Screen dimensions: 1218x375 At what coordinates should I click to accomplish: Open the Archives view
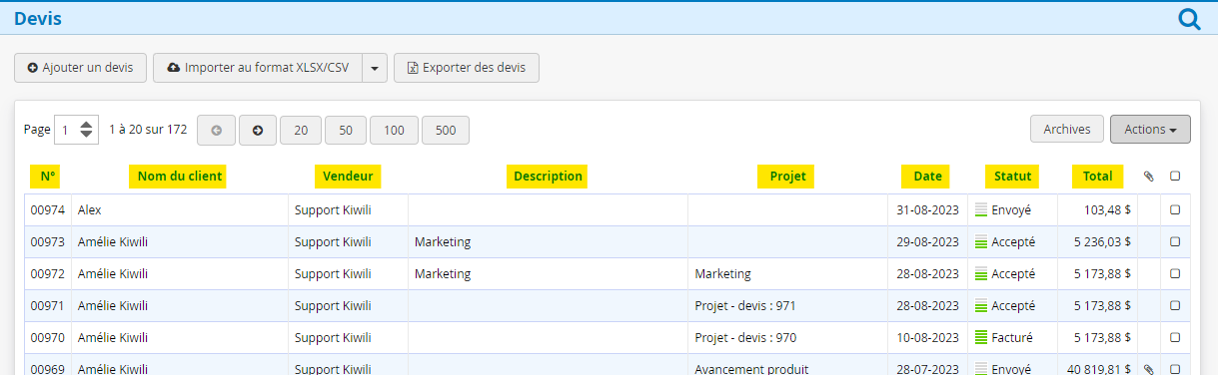pos(1067,130)
